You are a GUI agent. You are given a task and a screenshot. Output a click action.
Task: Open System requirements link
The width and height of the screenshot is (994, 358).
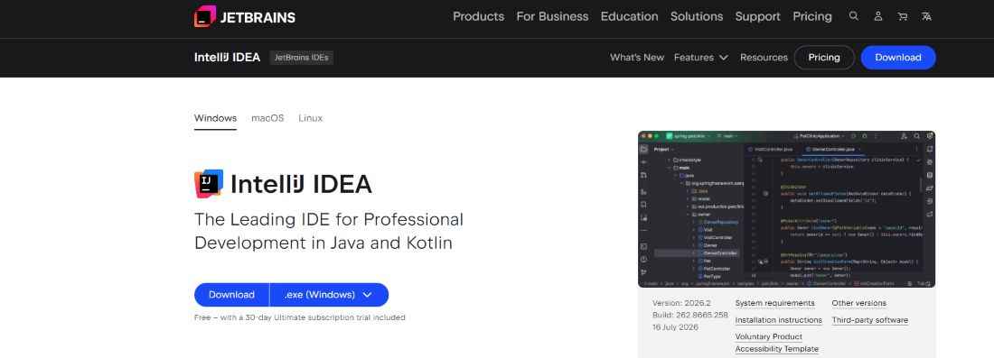[x=774, y=304]
